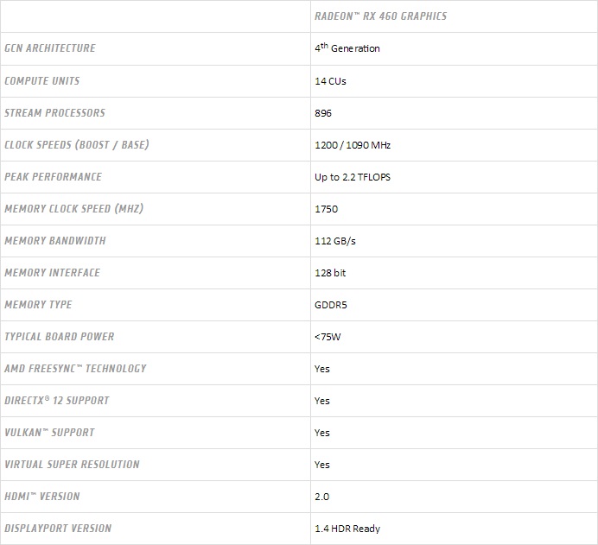Select the Memory Clock Speed (MHz) label

click(x=73, y=209)
